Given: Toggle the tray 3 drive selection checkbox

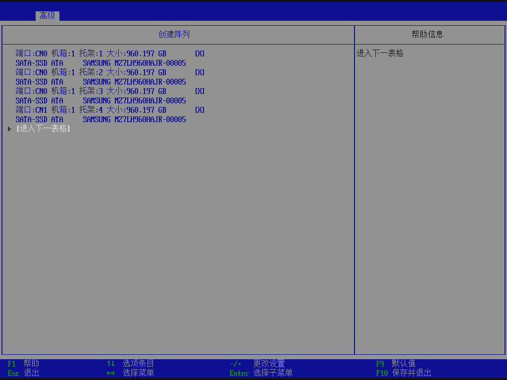Looking at the screenshot, I should [x=200, y=91].
